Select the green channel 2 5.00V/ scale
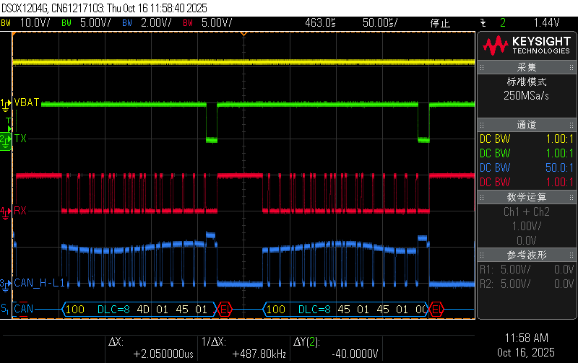The height and width of the screenshot is (363, 578). (x=88, y=23)
